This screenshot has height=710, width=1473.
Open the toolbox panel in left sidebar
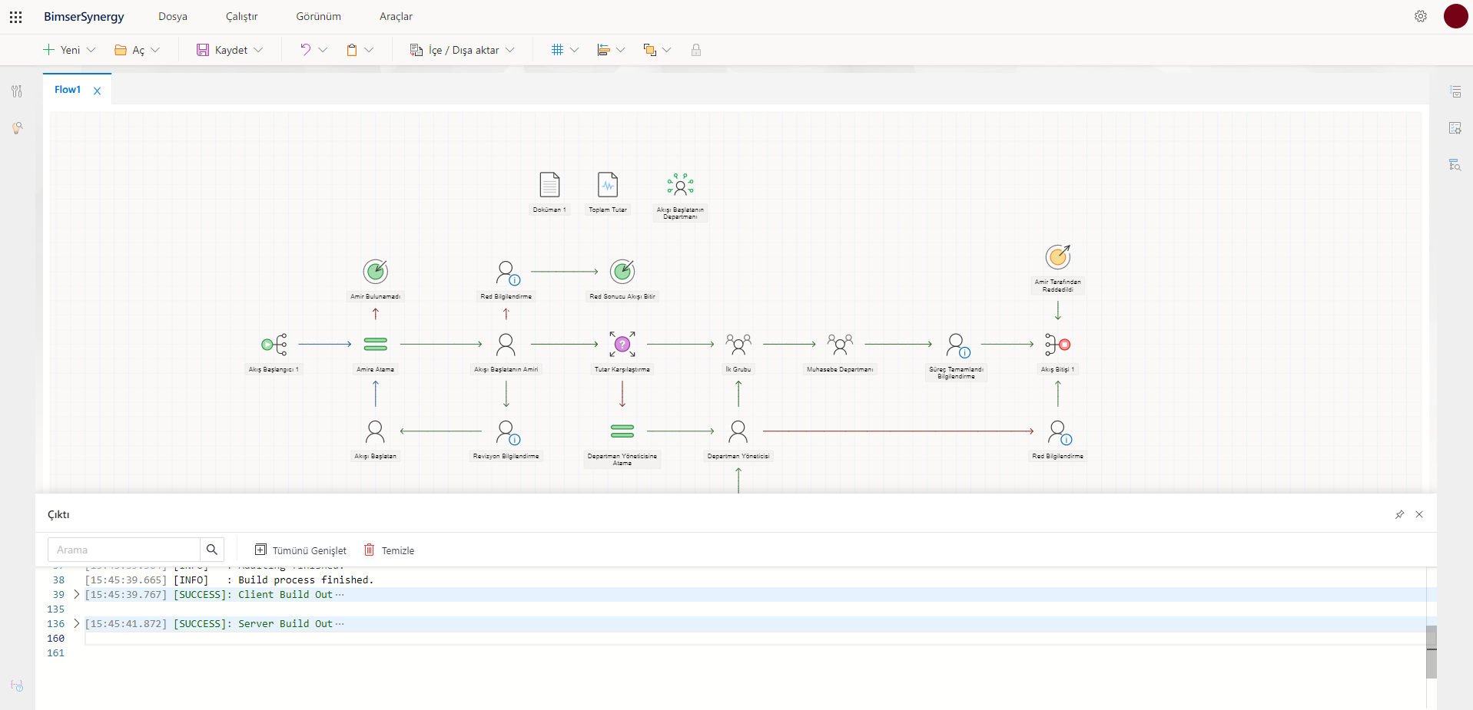pos(17,91)
